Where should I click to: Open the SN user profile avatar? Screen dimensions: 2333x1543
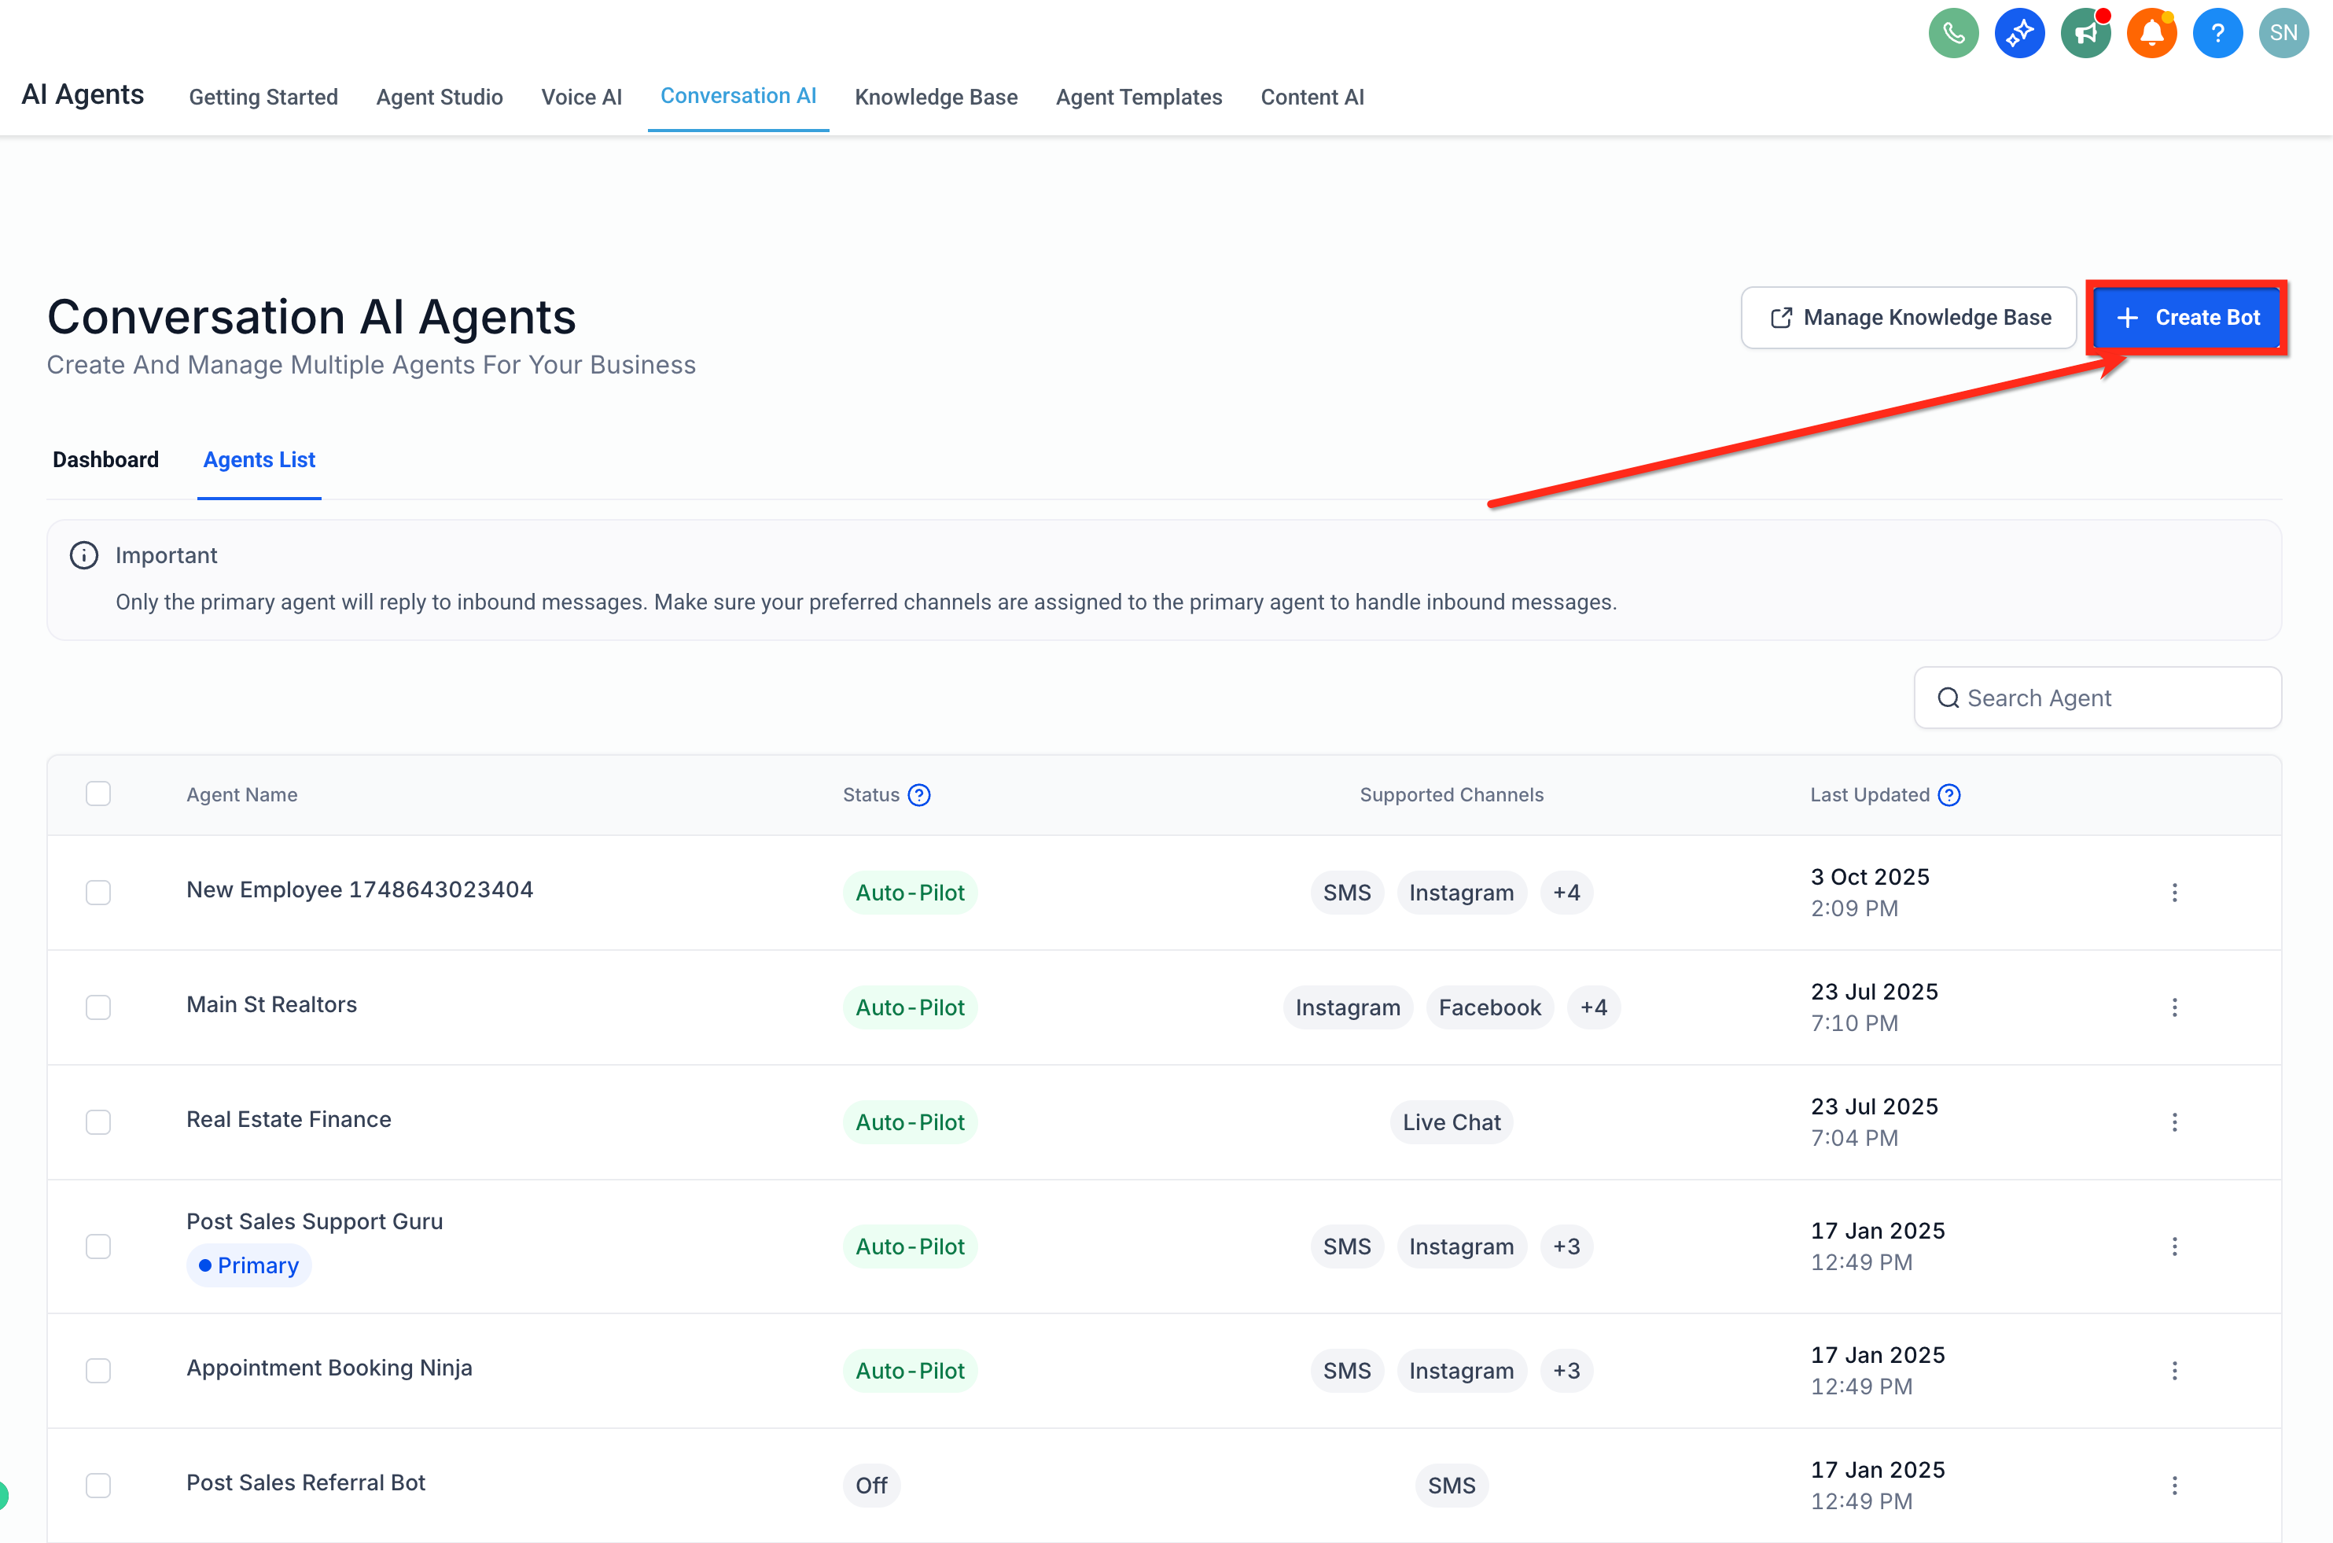pyautogui.click(x=2283, y=34)
